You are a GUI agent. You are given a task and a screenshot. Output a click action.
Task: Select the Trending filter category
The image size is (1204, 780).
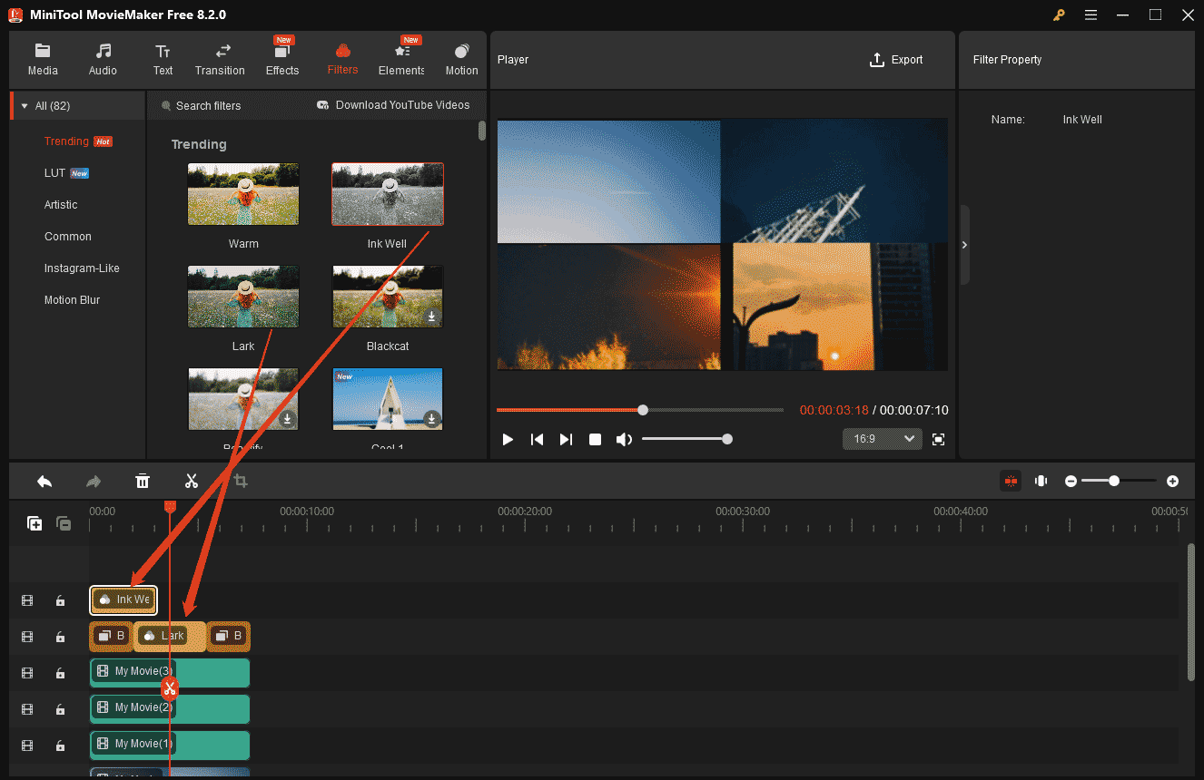[x=66, y=141]
